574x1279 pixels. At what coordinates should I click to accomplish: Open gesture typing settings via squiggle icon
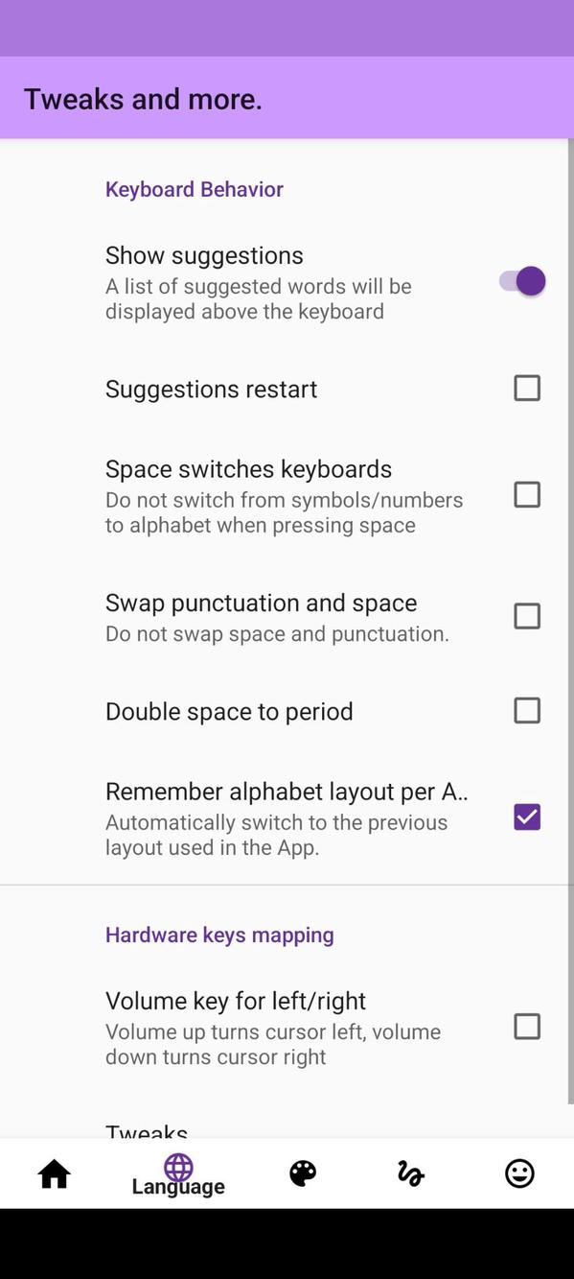(x=410, y=1172)
